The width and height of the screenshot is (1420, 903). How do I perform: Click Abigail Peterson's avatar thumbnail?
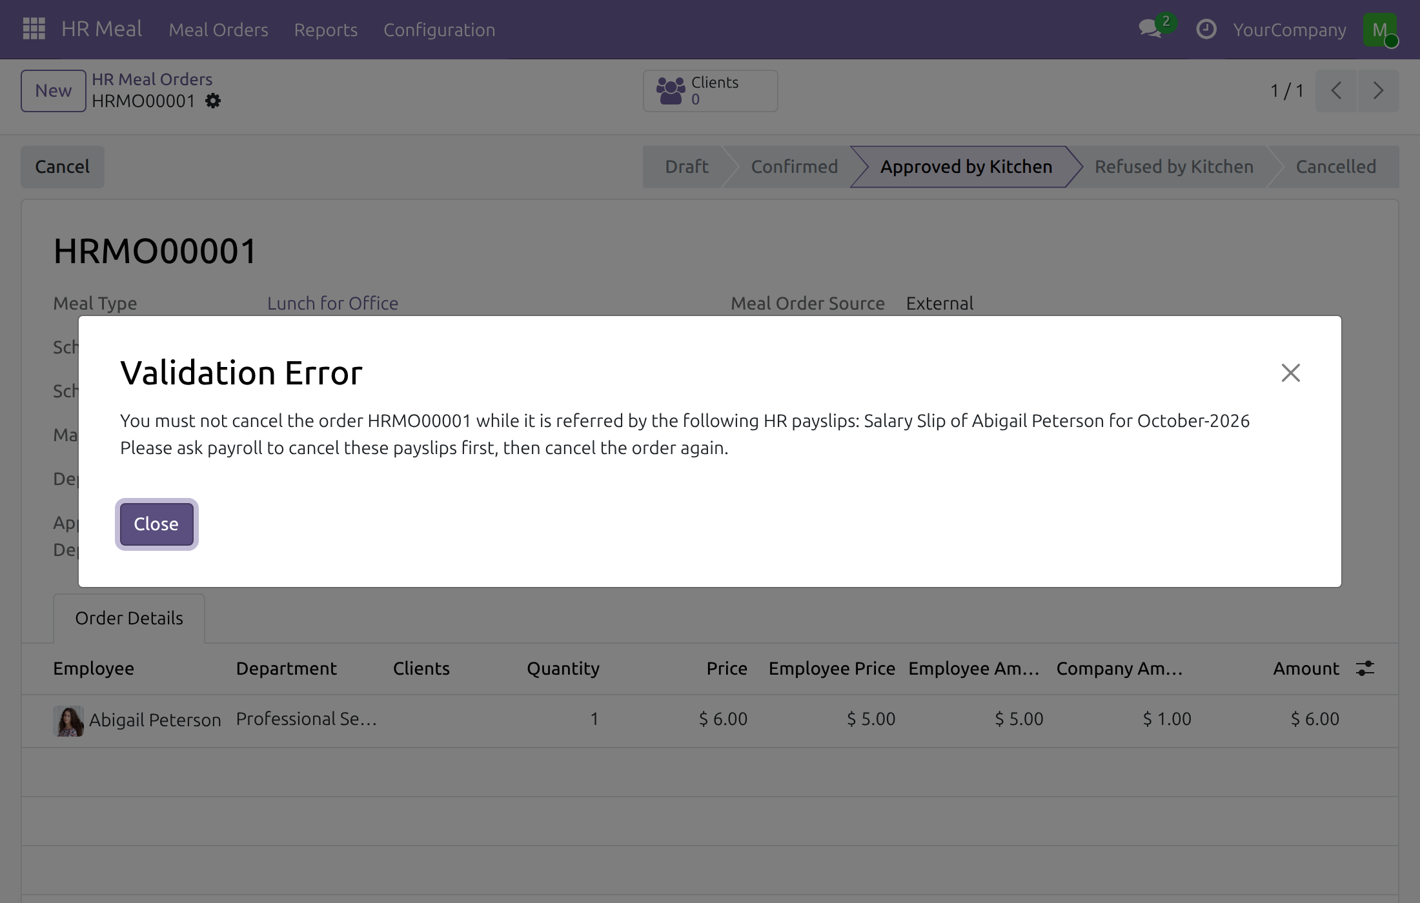click(x=68, y=720)
